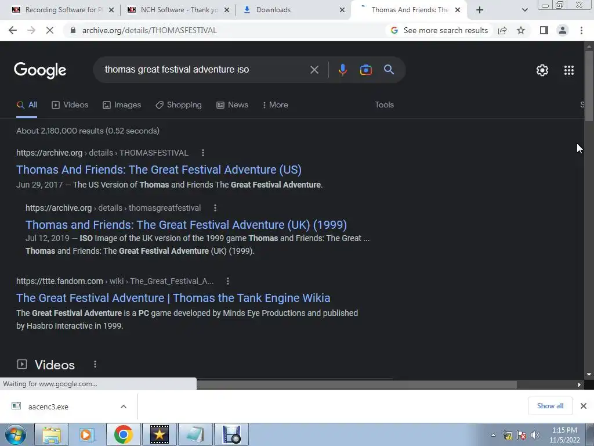The height and width of the screenshot is (446, 594).
Task: Switch to Videos search results
Action: click(x=70, y=105)
